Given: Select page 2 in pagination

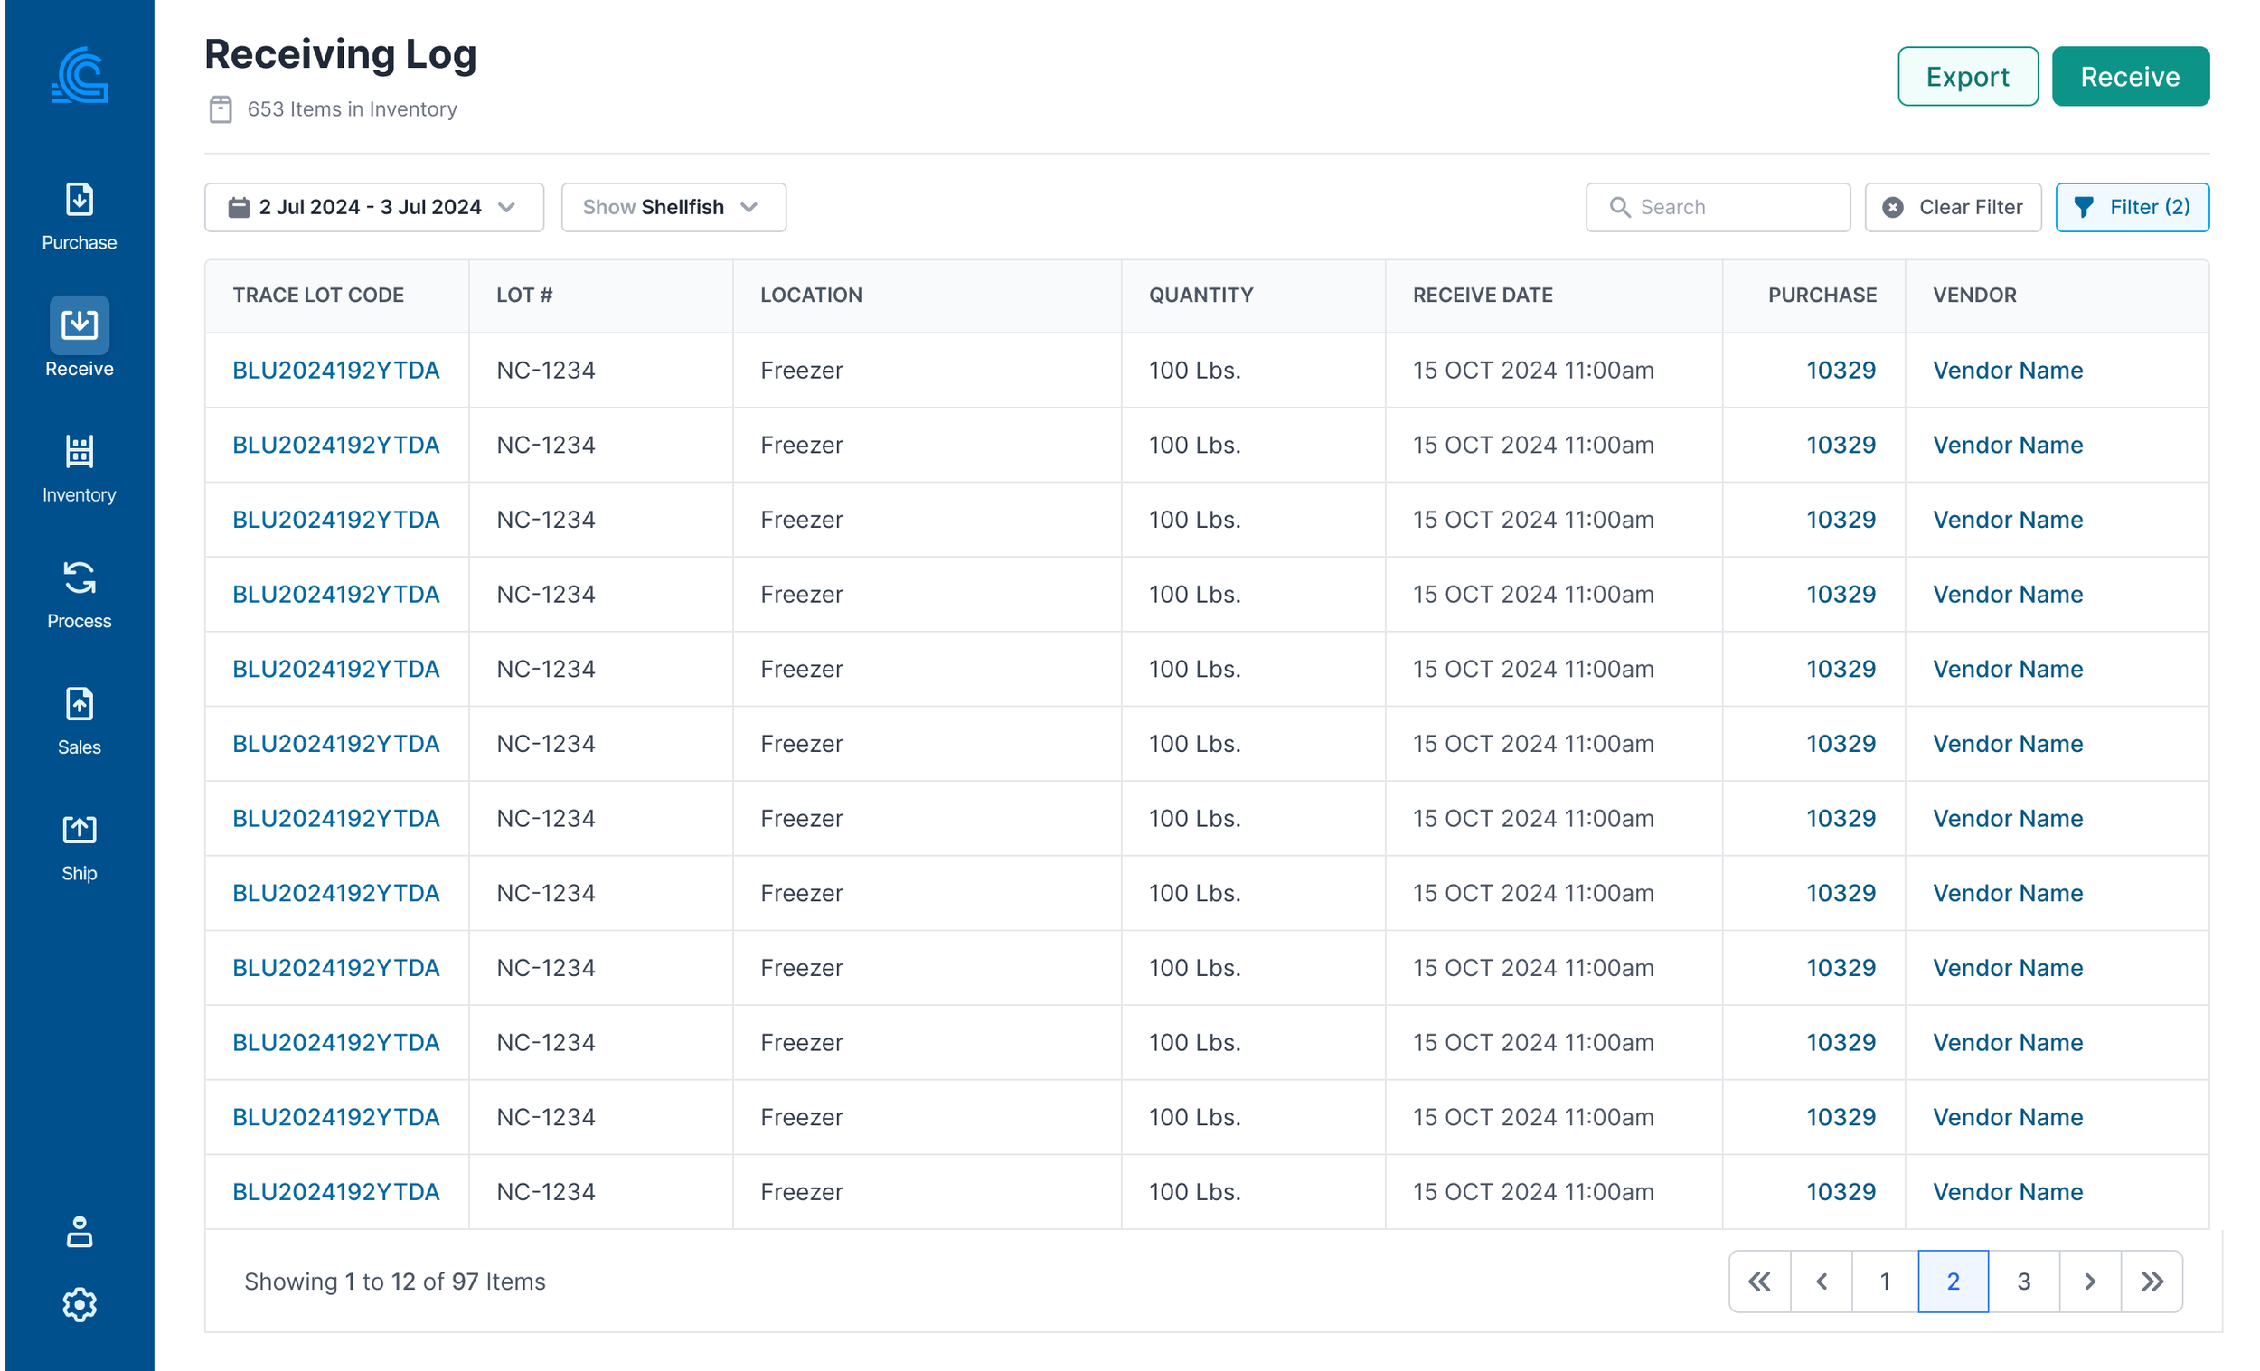Looking at the screenshot, I should (x=1953, y=1282).
